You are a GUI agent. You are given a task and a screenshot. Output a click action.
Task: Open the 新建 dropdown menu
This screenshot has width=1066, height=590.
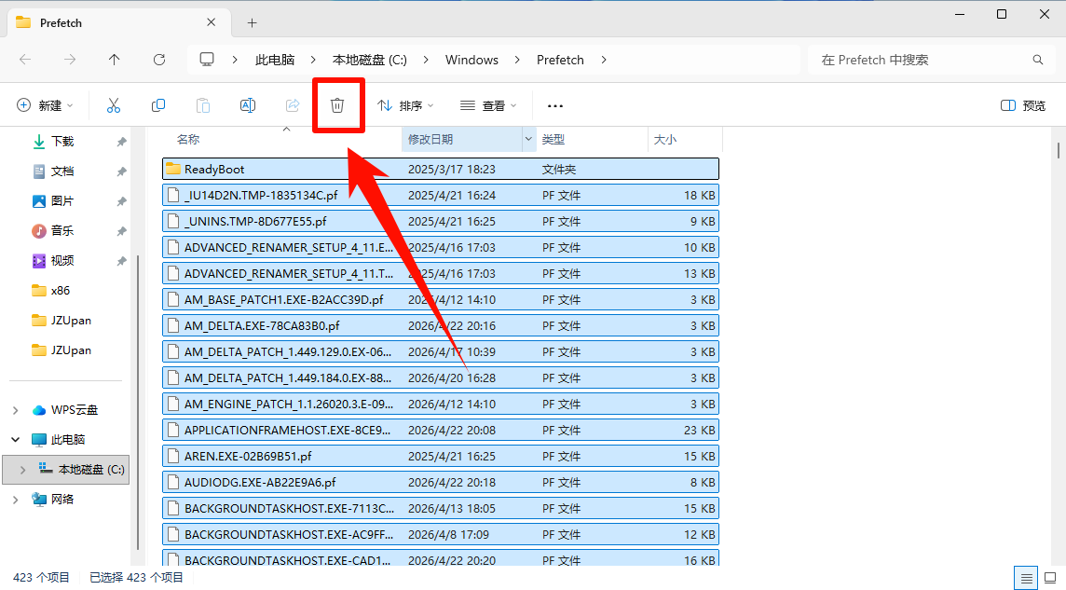(x=45, y=105)
